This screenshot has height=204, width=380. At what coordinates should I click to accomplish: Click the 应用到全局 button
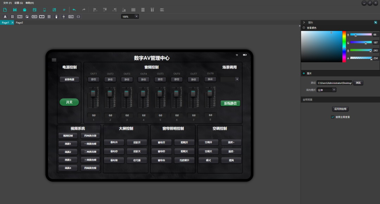click(x=340, y=109)
